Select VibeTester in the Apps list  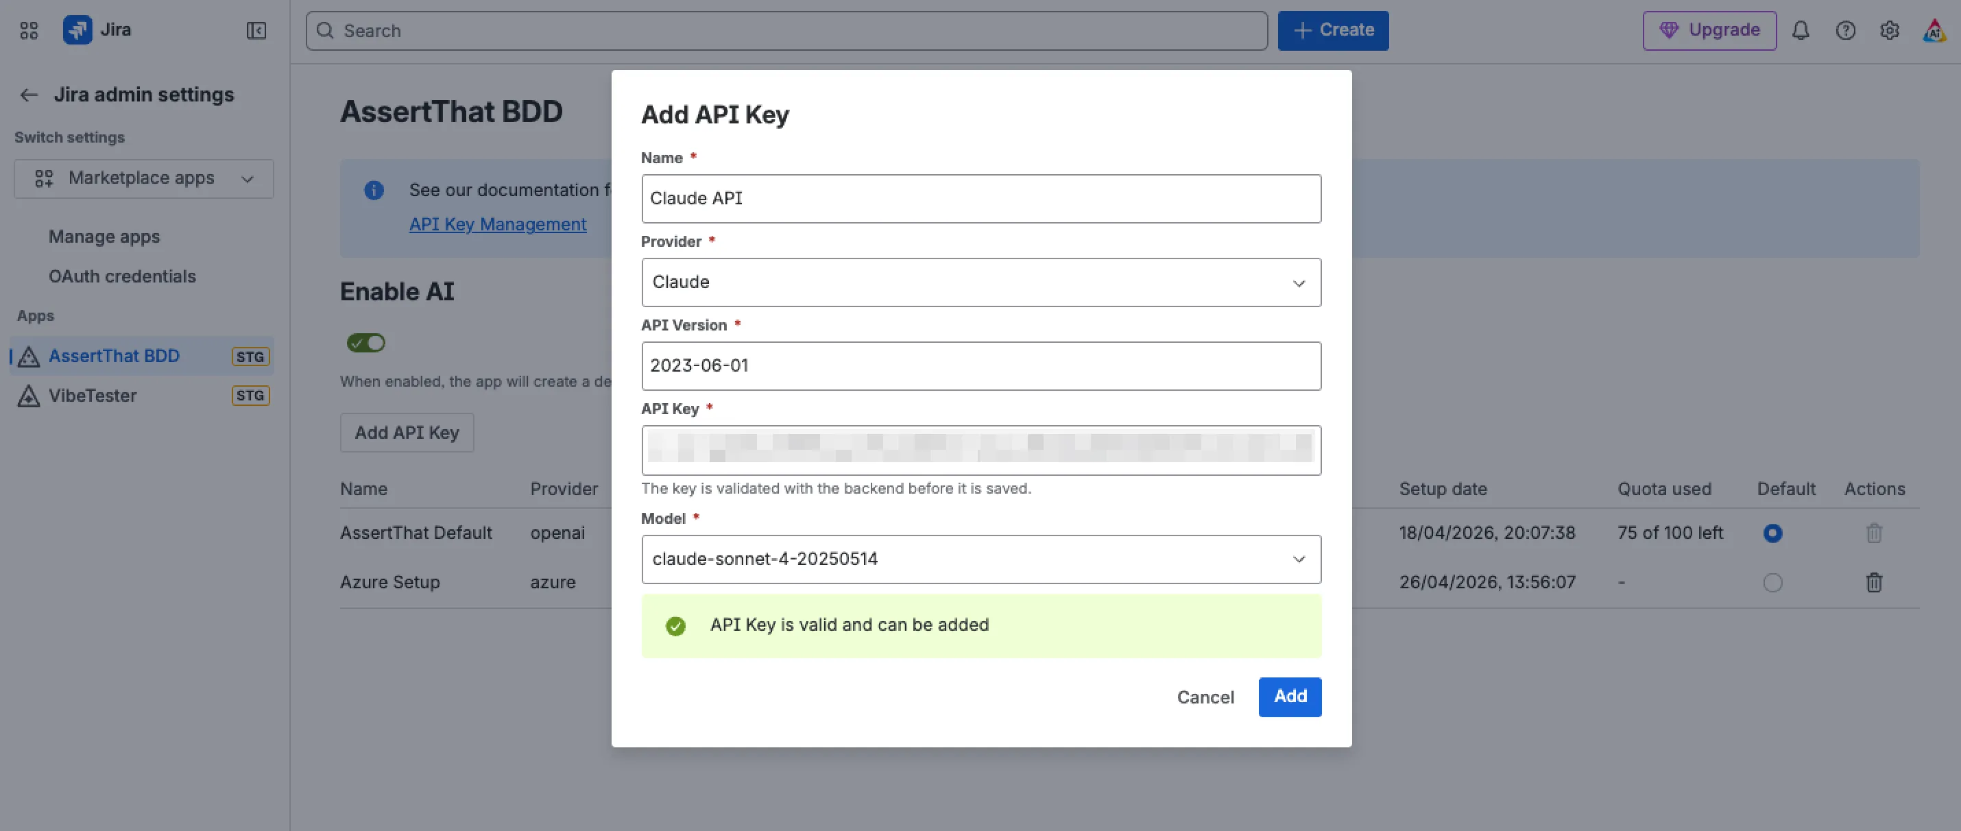pos(143,396)
